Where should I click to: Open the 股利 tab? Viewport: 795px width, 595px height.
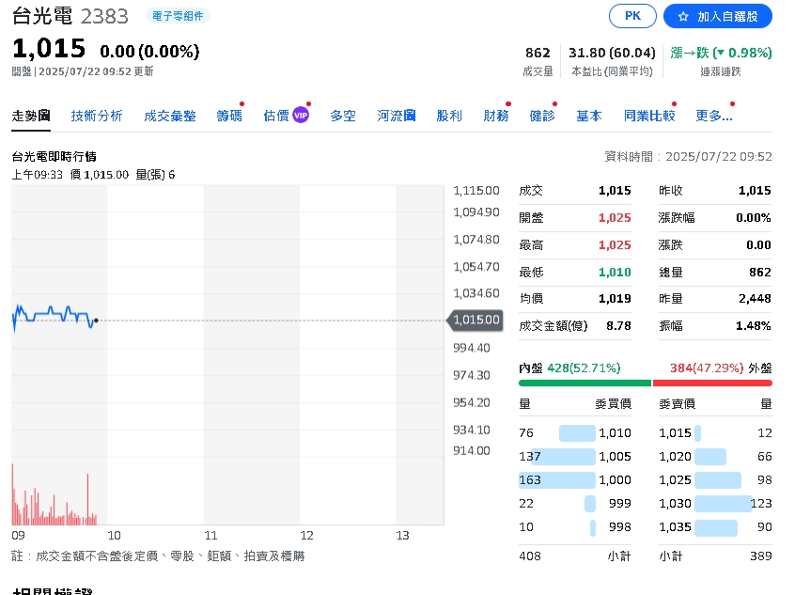coord(449,115)
